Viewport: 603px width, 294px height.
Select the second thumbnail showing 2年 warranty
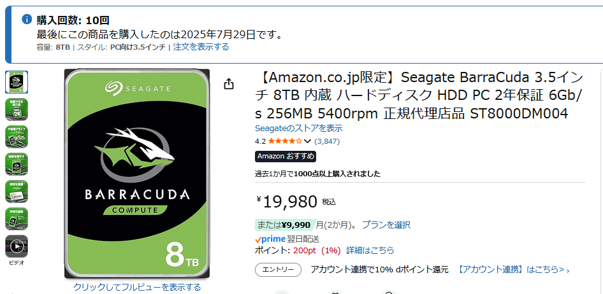pos(17,109)
